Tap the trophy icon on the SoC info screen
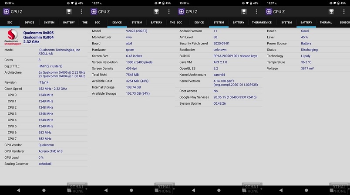This screenshot has height=195, width=350. tap(69, 12)
